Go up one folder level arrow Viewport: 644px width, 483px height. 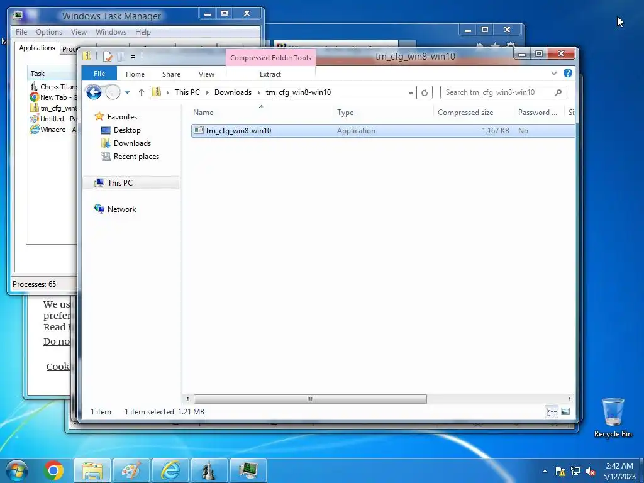(x=142, y=92)
